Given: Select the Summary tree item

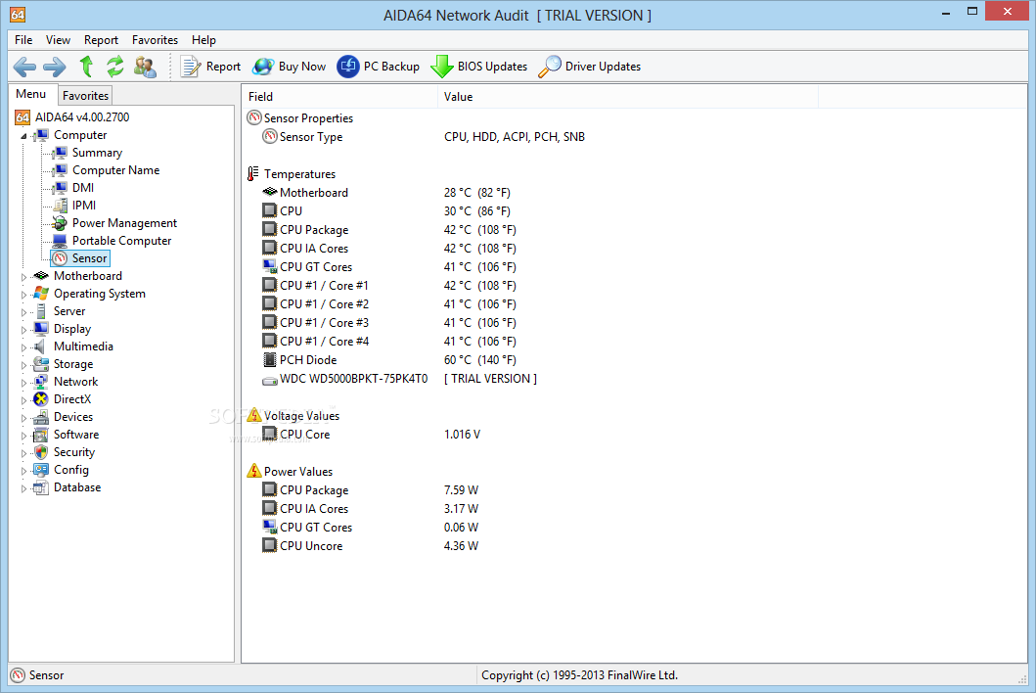Looking at the screenshot, I should tap(97, 153).
